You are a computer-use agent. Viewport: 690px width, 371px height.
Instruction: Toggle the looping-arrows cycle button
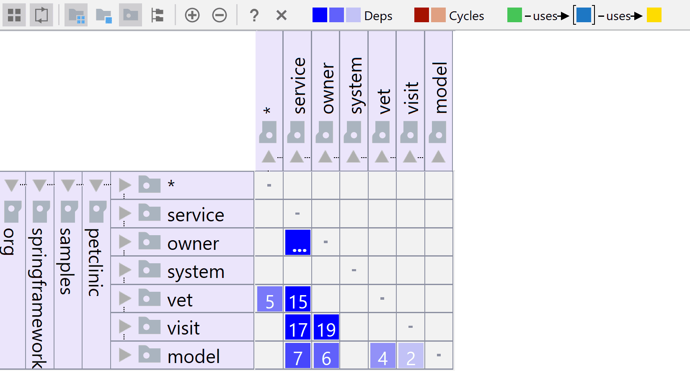(41, 16)
